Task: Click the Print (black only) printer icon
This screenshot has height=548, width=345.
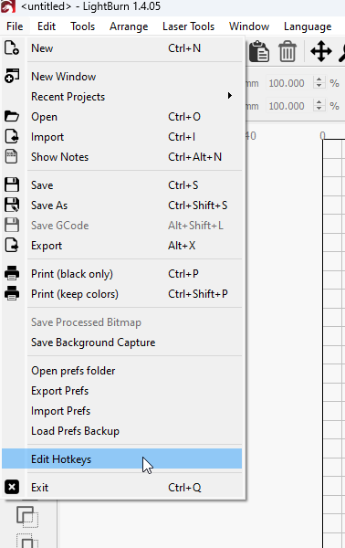Action: coord(12,273)
